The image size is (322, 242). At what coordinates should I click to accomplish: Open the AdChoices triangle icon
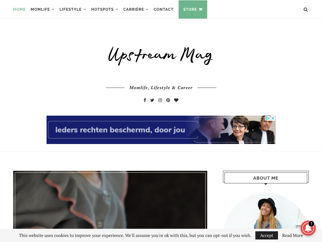pyautogui.click(x=268, y=118)
